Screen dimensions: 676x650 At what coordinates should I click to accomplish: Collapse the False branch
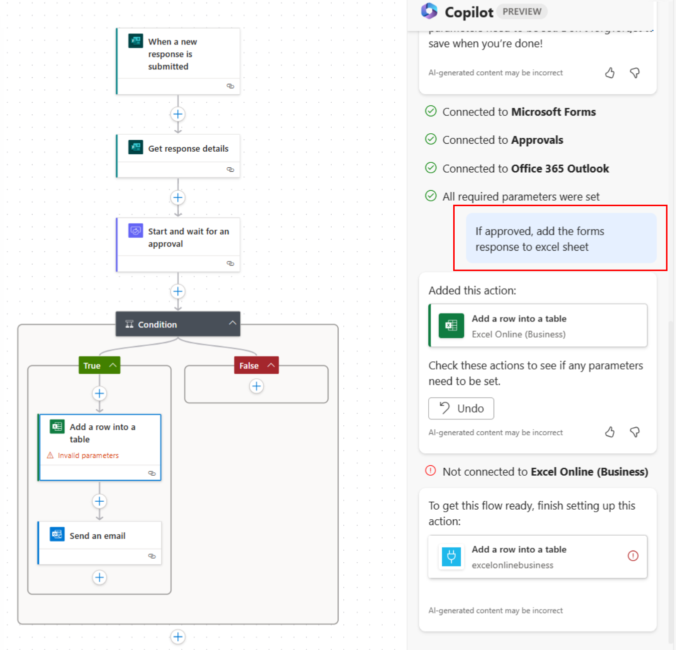point(271,365)
